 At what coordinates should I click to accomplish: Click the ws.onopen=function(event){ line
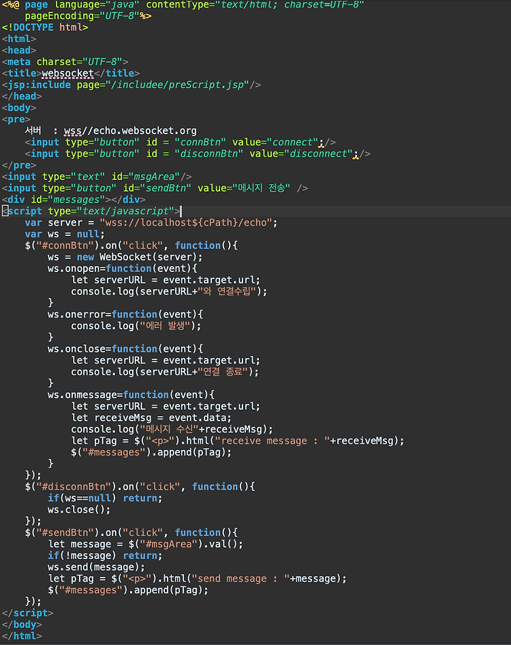click(123, 269)
